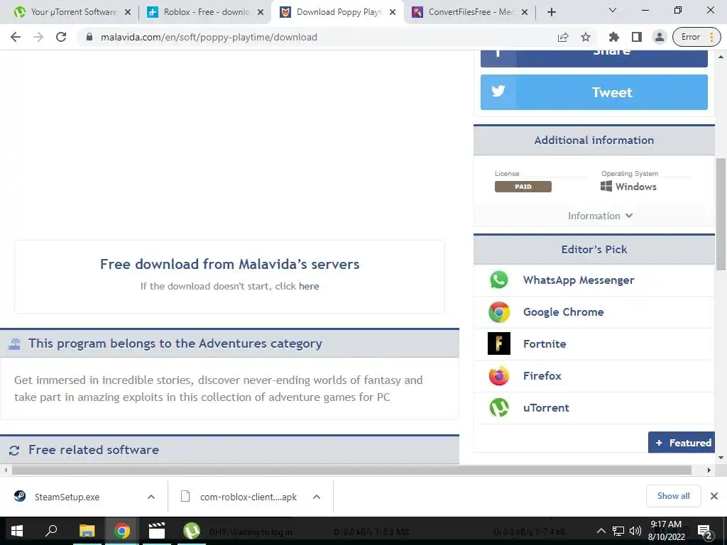Show hidden system tray icons
Image resolution: width=727 pixels, height=545 pixels.
pyautogui.click(x=601, y=531)
